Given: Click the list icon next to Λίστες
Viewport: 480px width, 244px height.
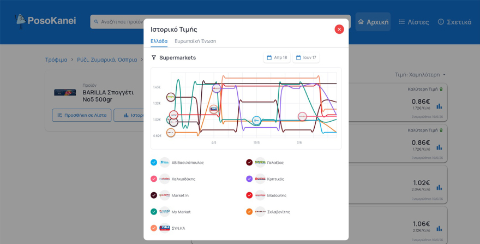Looking at the screenshot, I should coord(401,22).
